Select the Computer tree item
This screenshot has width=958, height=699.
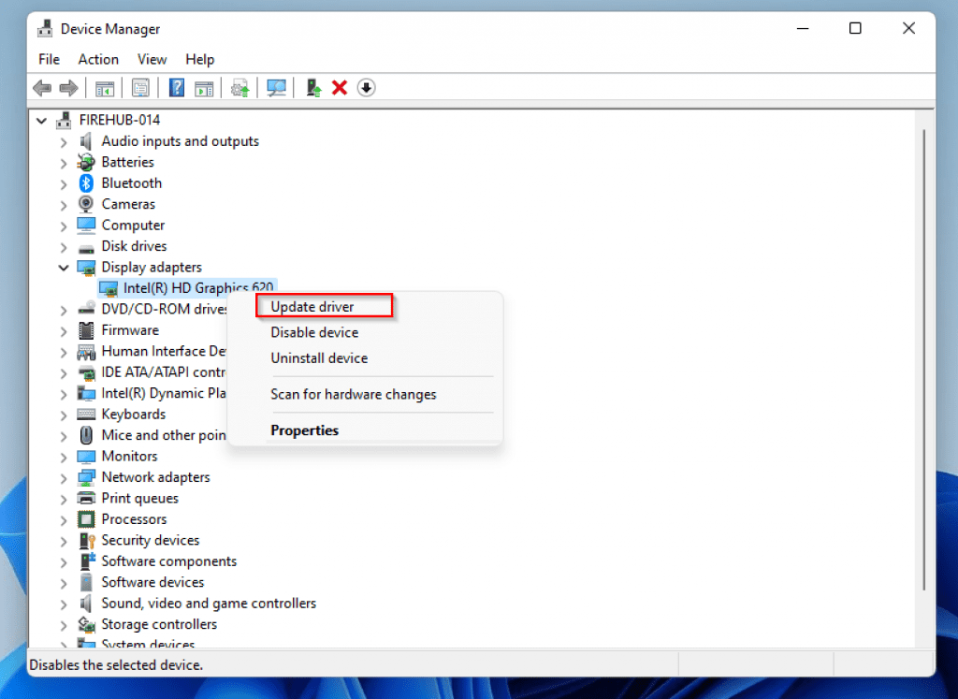pos(133,225)
